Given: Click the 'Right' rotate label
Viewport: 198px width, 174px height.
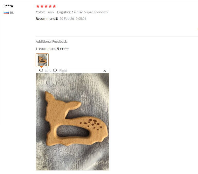Looking at the screenshot, I should coord(63,70).
